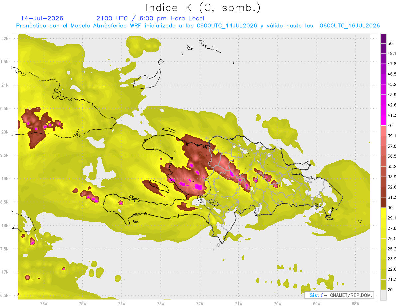Click the "20N" latitude label

pos(6,132)
